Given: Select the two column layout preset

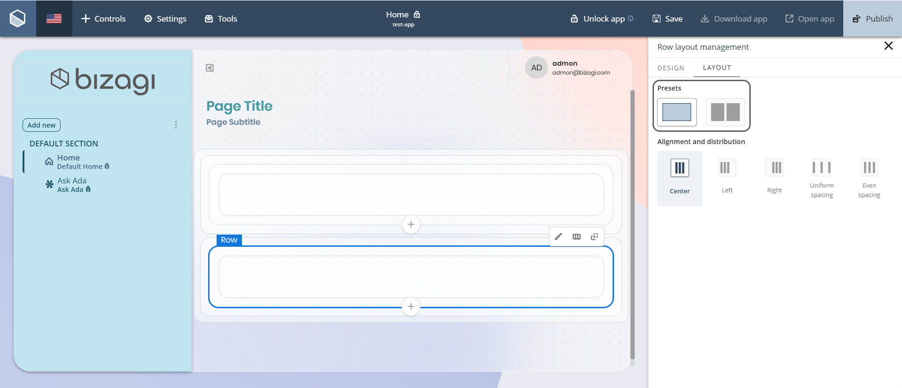Looking at the screenshot, I should tap(725, 112).
